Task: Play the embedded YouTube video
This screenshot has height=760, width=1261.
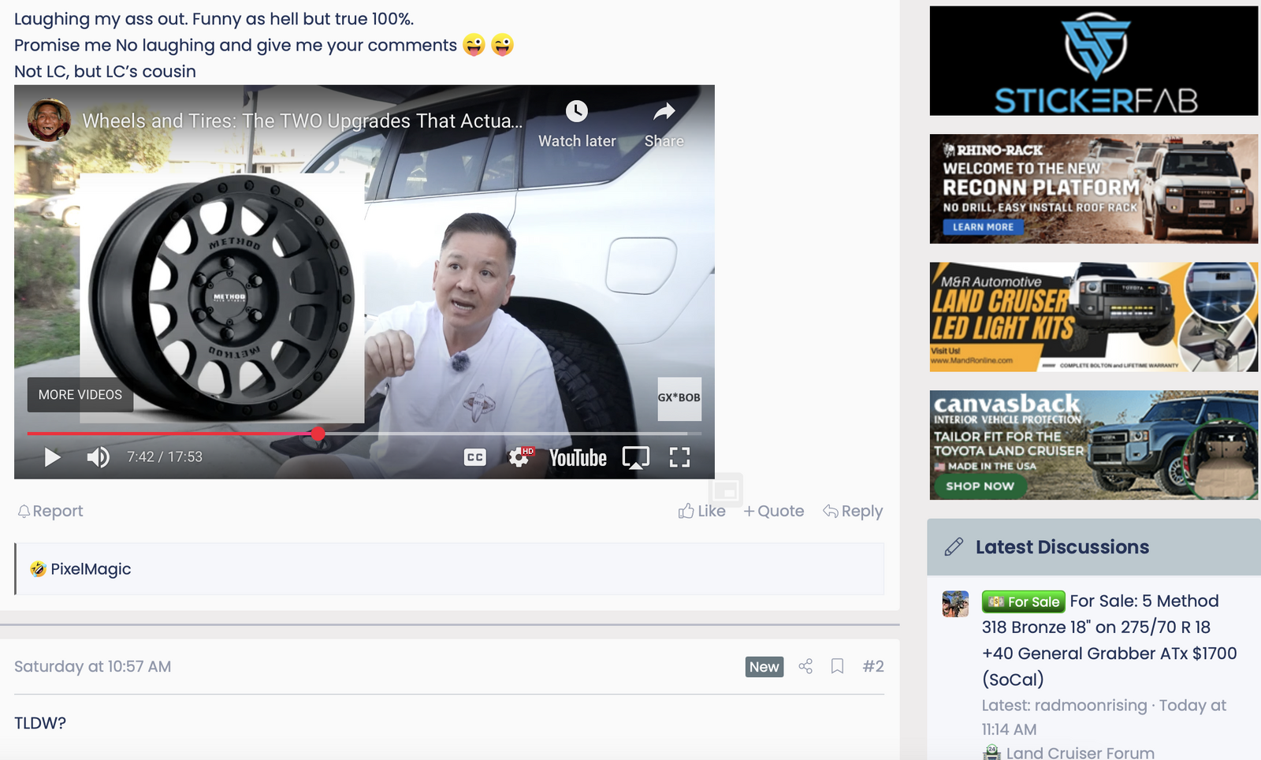Action: point(52,457)
